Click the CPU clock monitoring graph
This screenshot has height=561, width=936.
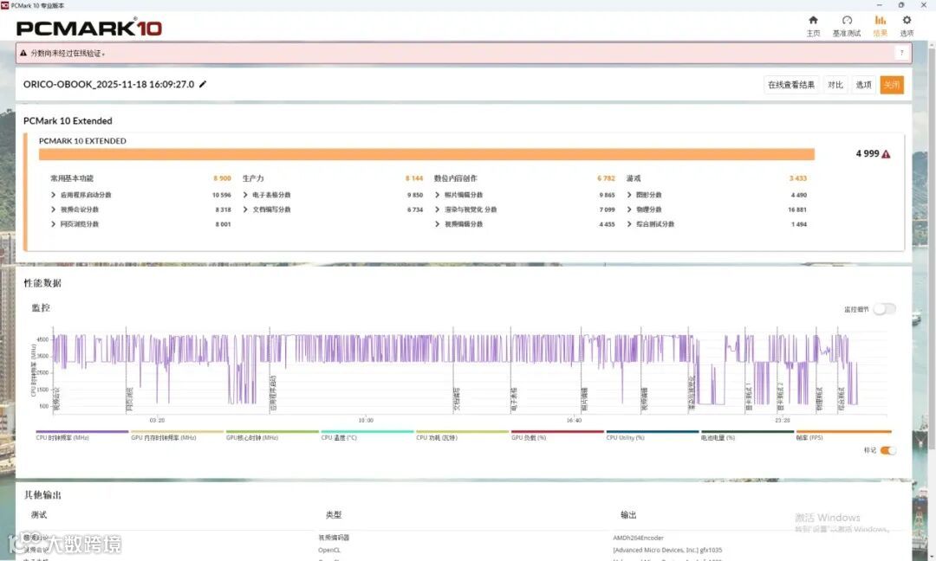[470, 370]
